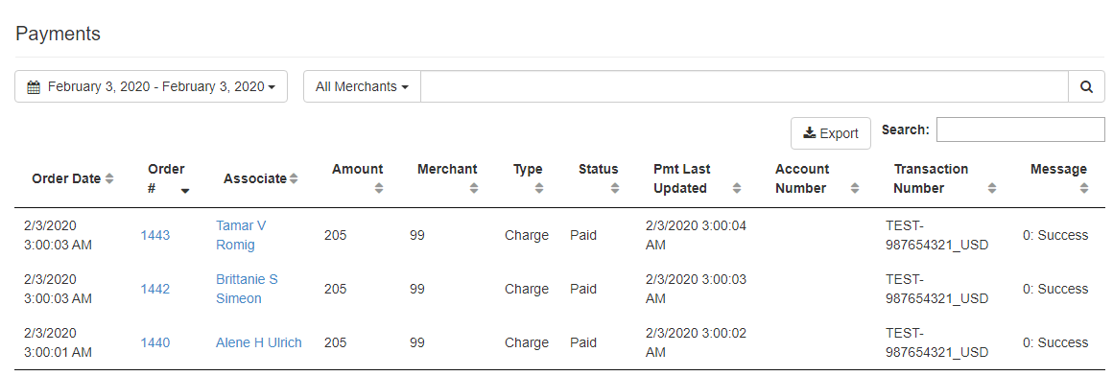Click the magnifying glass search icon

click(x=1086, y=86)
